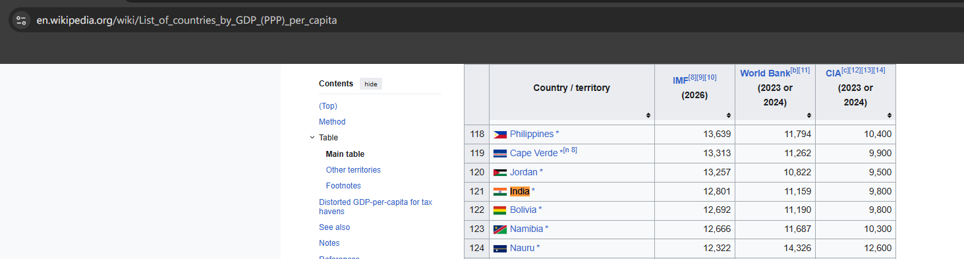The width and height of the screenshot is (964, 259).
Task: Open the Namibia country link
Action: point(526,229)
